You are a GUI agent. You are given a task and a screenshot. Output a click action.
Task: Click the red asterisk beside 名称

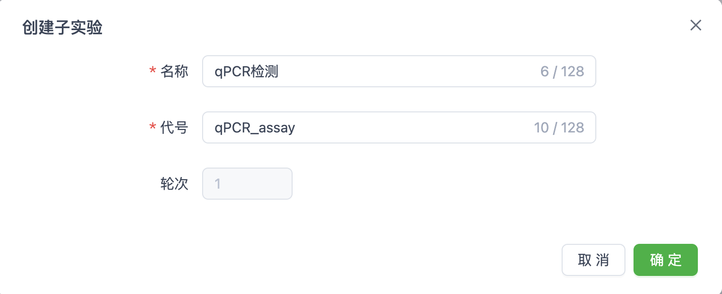pyautogui.click(x=153, y=72)
